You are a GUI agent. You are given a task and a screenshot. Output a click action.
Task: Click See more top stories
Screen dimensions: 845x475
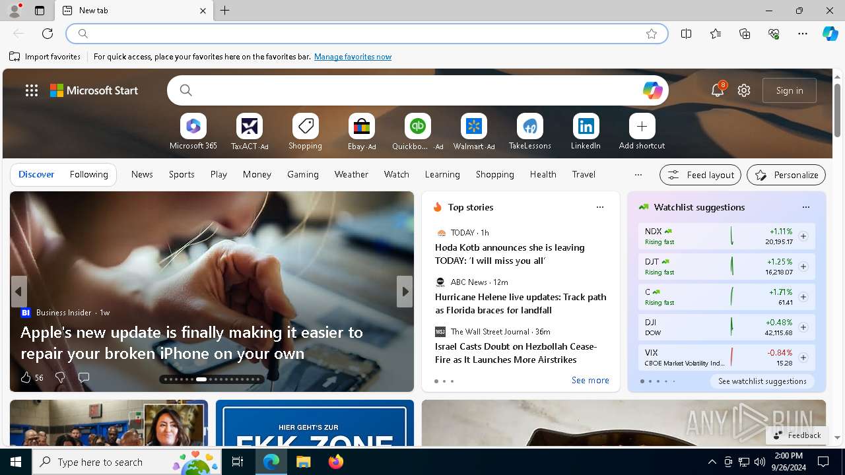tap(590, 380)
